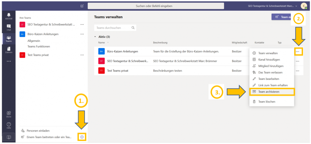Click the Kontakte column header
Screen dimensions: 311x144
260,42
